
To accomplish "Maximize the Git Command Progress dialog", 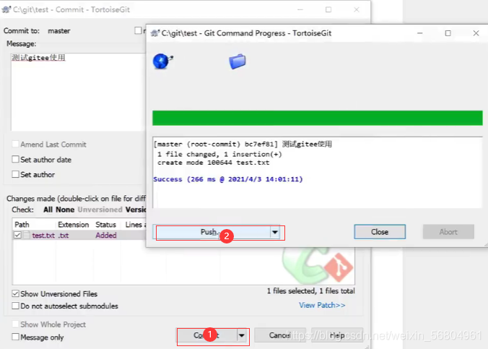I will [x=448, y=33].
